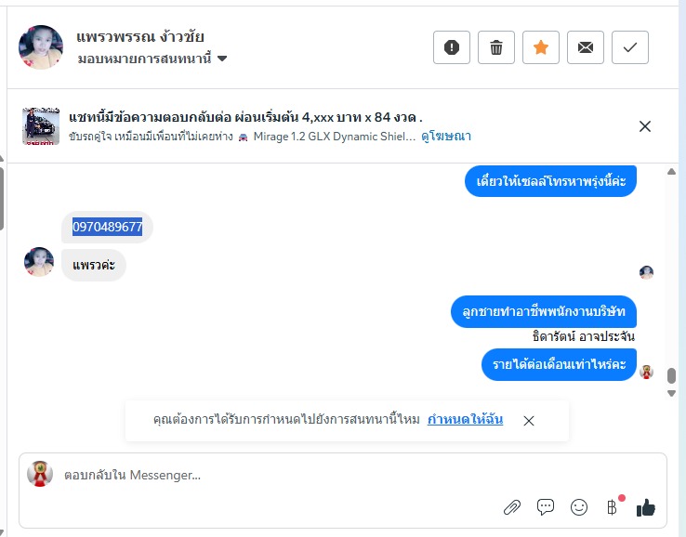Mark conversation unread with envelope icon
This screenshot has width=686, height=537.
point(586,47)
